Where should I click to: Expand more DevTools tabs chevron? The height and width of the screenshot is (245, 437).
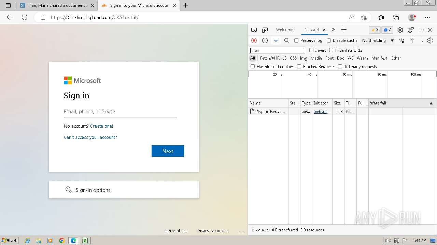coord(333,30)
